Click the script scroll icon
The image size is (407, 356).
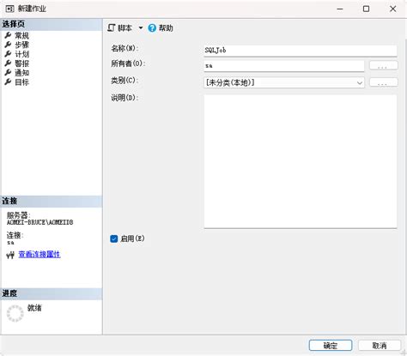coord(112,28)
